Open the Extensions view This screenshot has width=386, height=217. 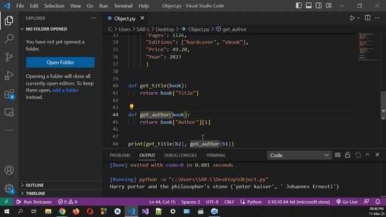coord(9,94)
